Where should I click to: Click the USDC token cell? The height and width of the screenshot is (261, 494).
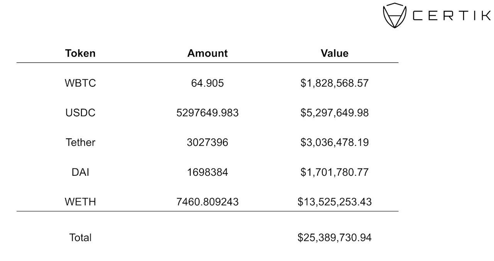(80, 113)
